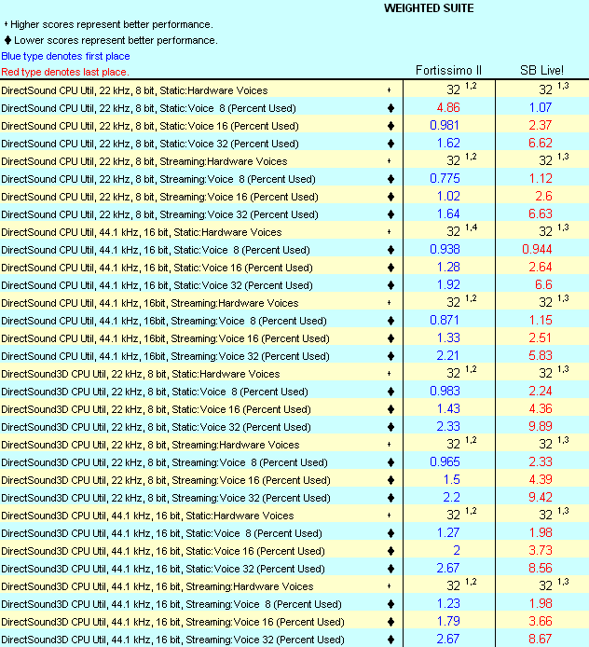Click SB Live! value 6.62

541,144
